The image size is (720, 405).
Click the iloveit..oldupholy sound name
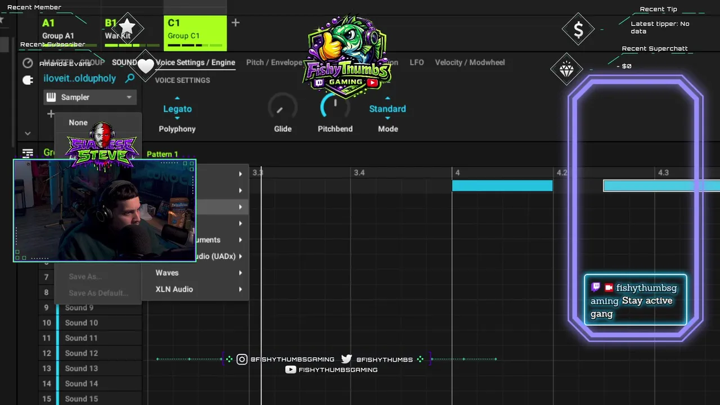pyautogui.click(x=79, y=78)
